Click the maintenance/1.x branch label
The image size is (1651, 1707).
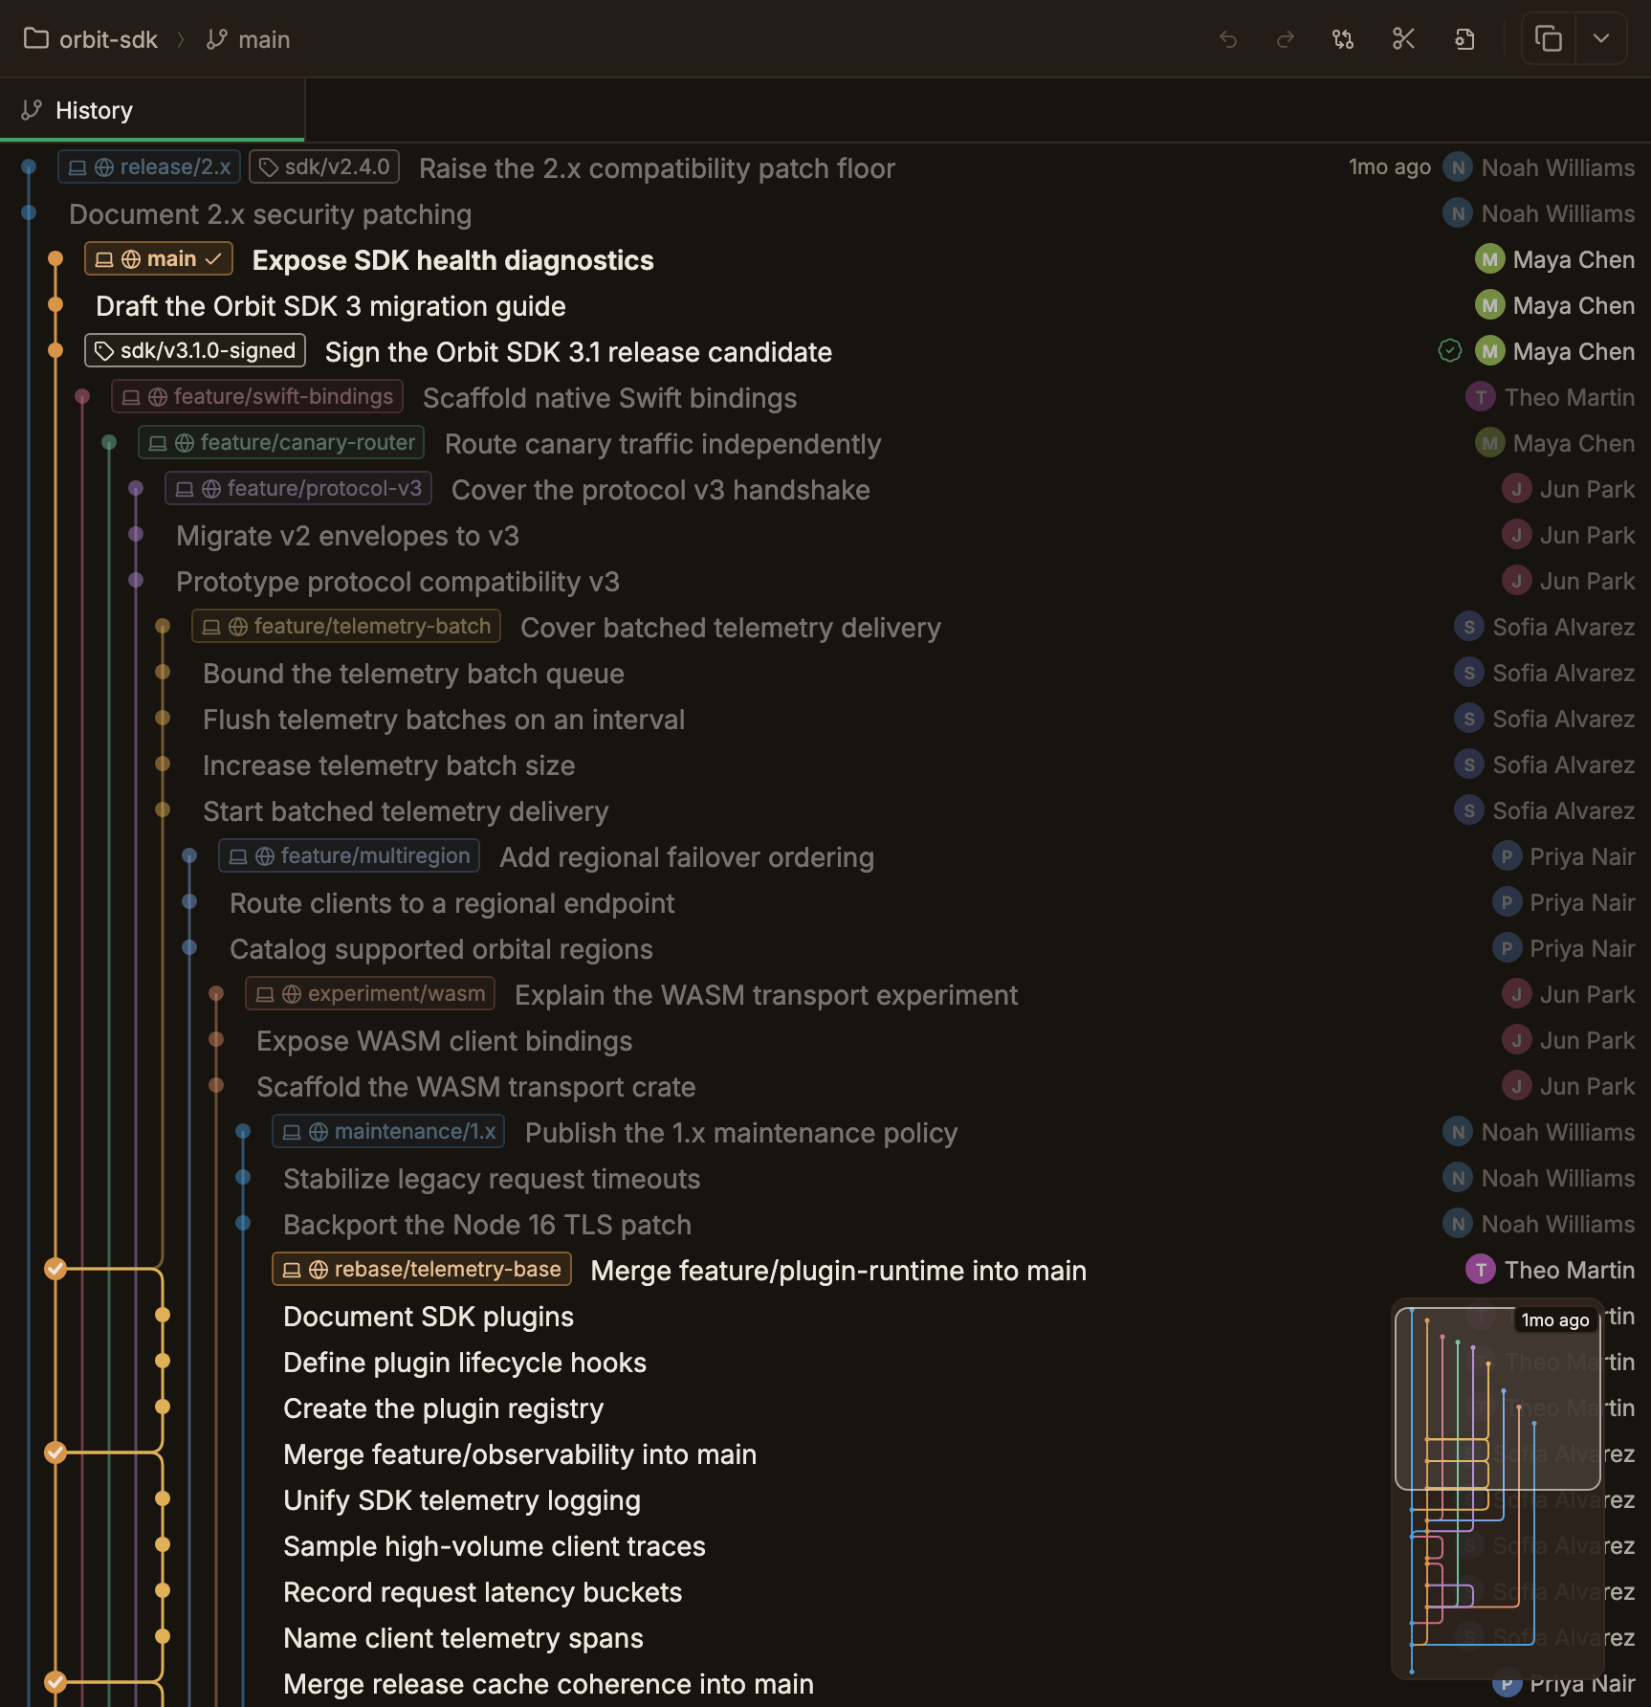tap(389, 1131)
